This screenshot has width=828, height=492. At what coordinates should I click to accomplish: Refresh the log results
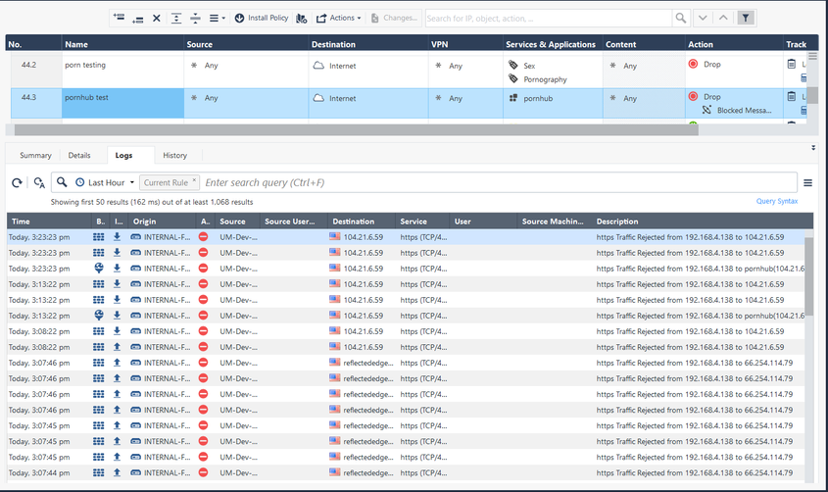click(x=17, y=182)
